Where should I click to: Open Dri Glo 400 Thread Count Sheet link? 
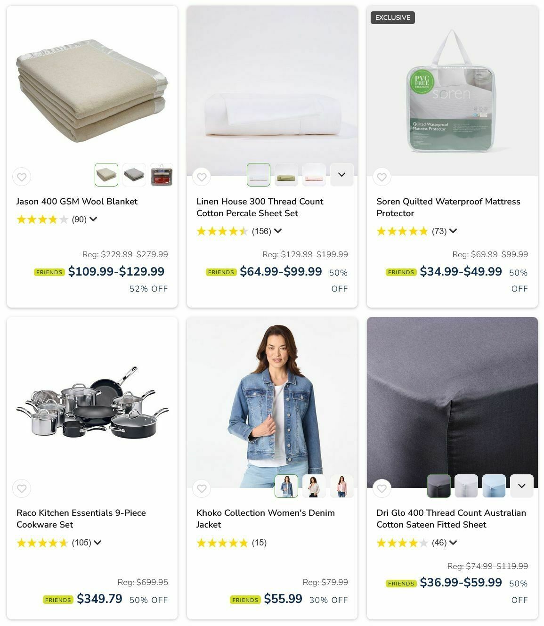(451, 519)
